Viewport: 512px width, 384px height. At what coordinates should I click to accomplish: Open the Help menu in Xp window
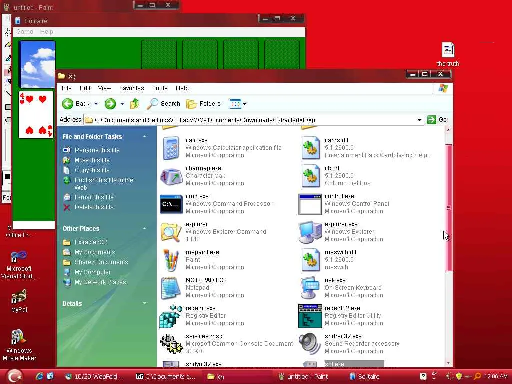[182, 88]
